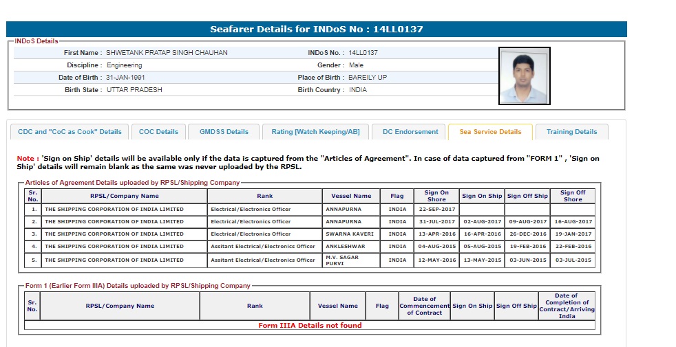This screenshot has height=347, width=676.
Task: Select the Sea Service Details tab
Action: point(490,132)
